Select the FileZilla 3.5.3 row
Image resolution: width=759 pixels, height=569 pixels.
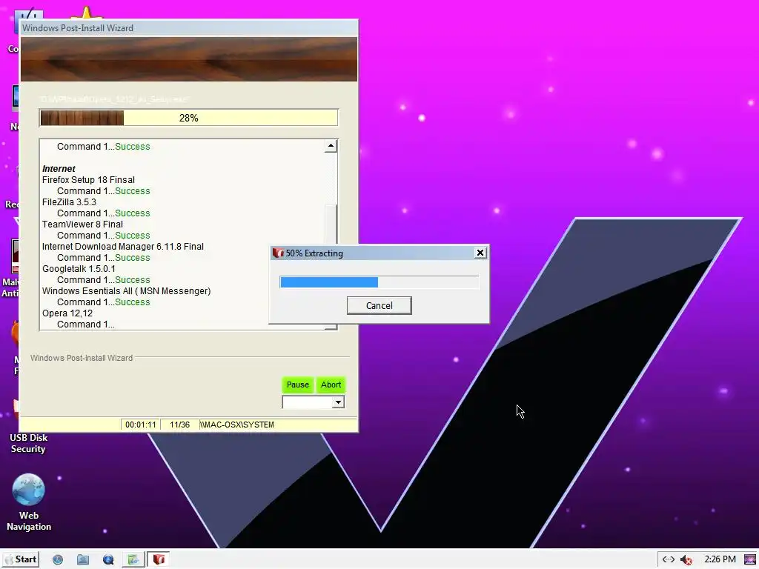[x=69, y=202]
